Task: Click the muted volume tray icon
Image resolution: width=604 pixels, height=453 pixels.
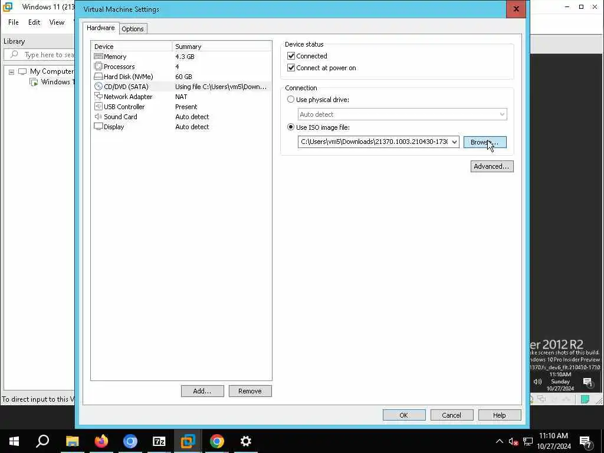Action: pos(514,441)
